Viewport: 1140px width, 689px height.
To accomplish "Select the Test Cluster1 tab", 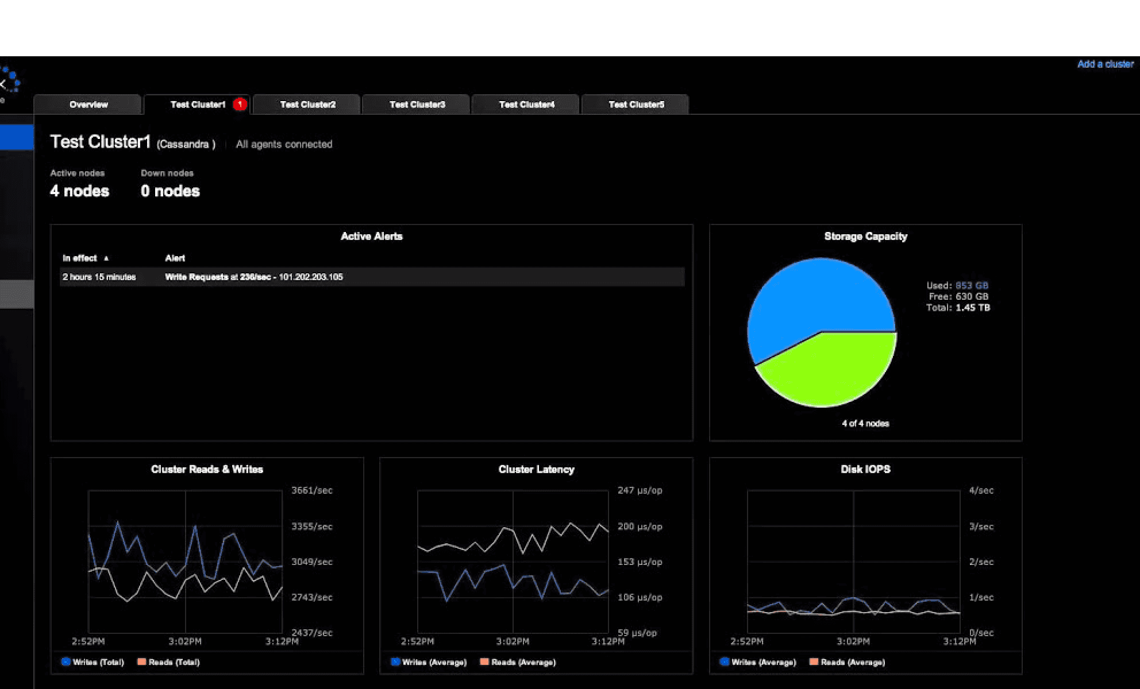I will tap(197, 104).
